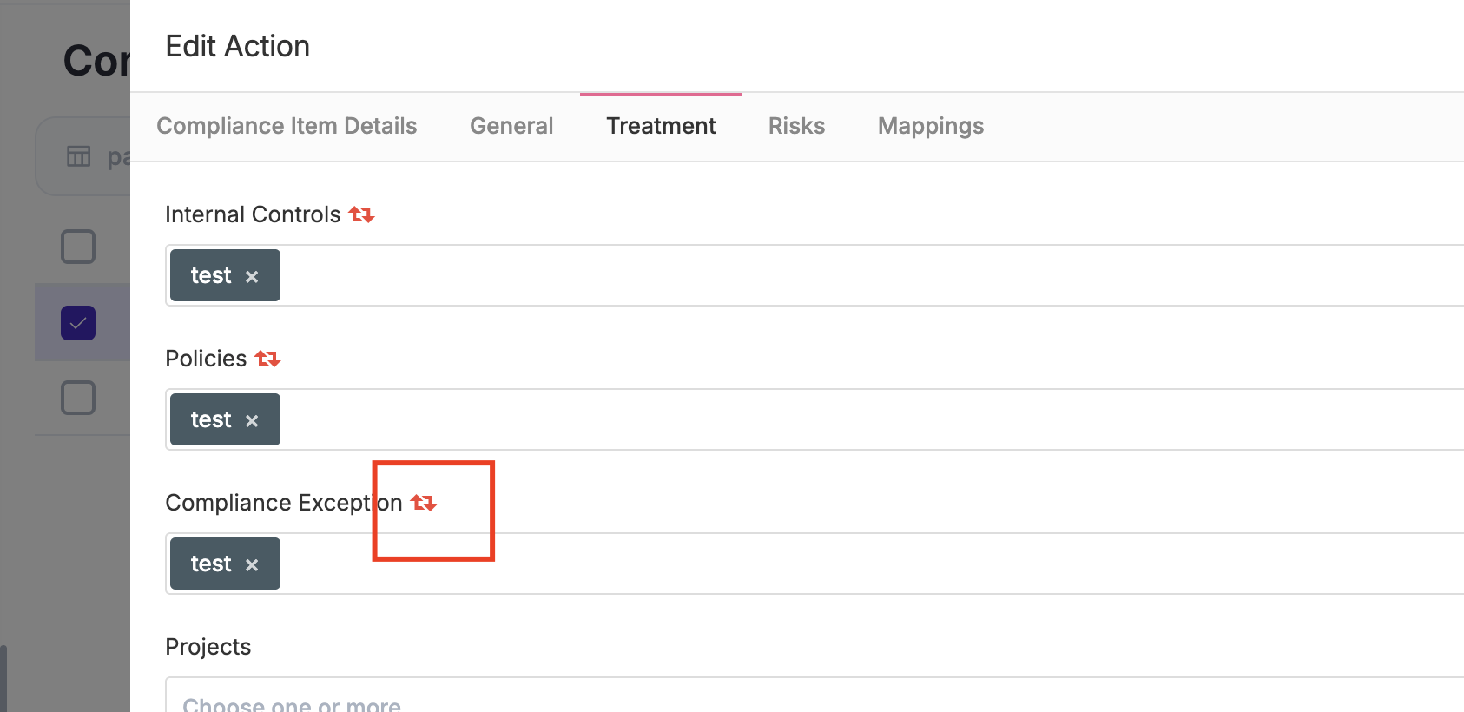Click the sync arrows icon beside Policies
The width and height of the screenshot is (1464, 712).
[267, 359]
